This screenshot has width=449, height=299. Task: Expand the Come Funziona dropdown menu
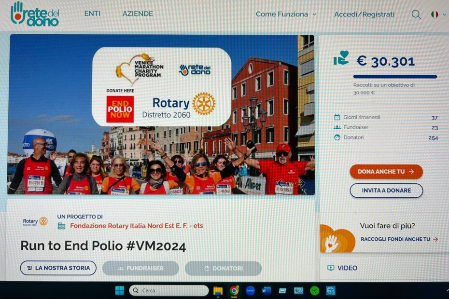pos(286,14)
